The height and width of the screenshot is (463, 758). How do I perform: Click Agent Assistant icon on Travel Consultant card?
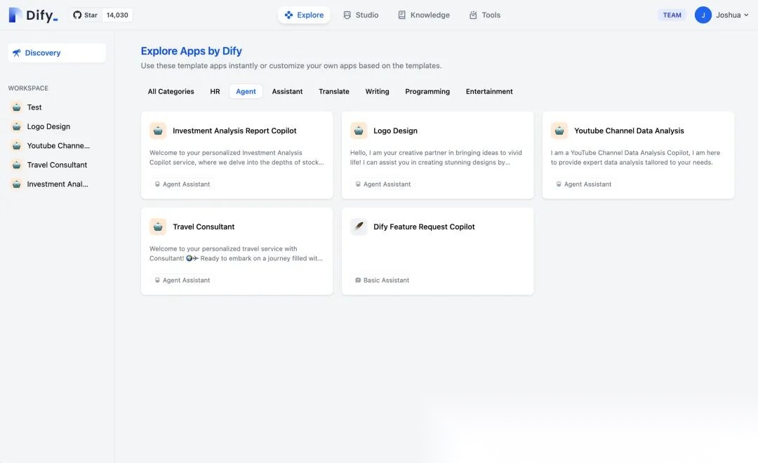click(x=157, y=281)
